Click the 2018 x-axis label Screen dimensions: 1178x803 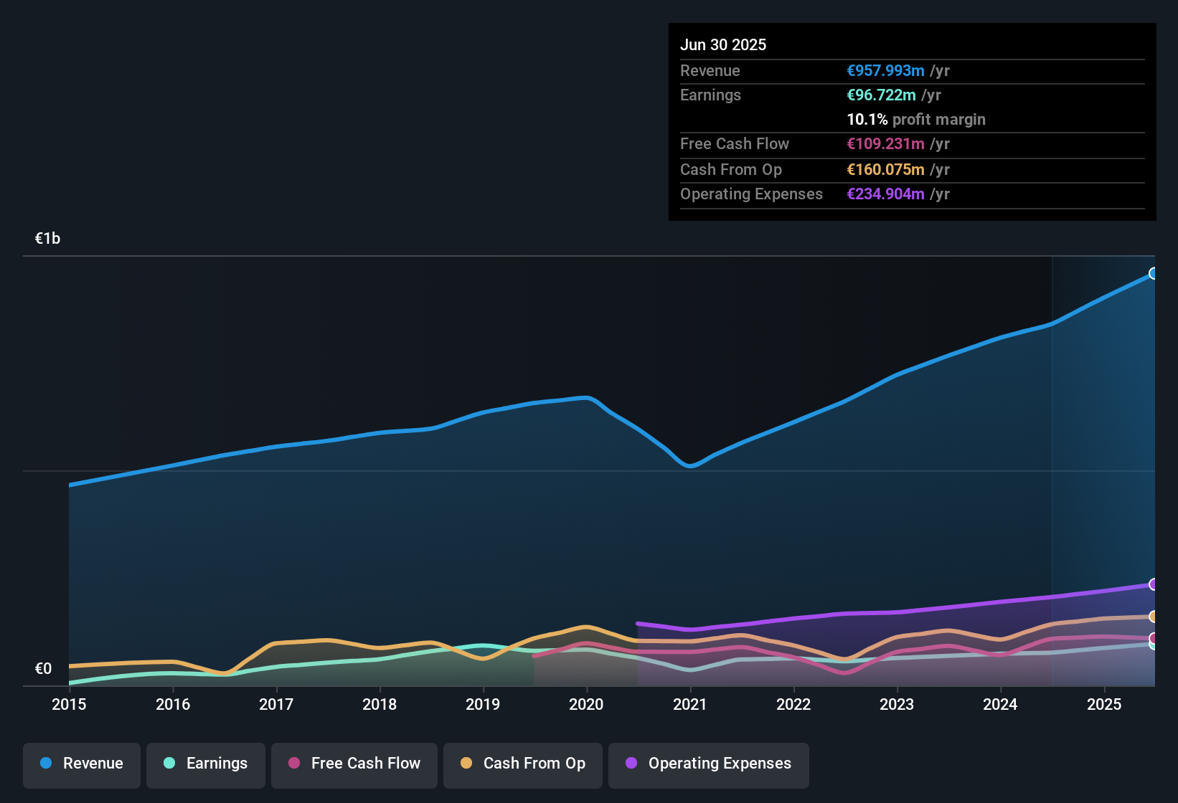[380, 705]
